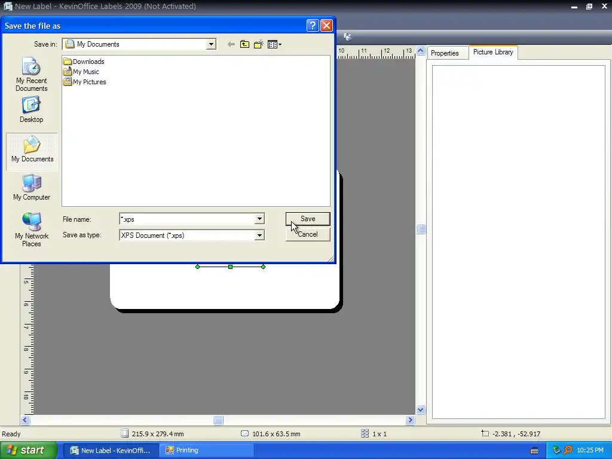Viewport: 612px width, 459px height.
Task: Click the horizontal scrollbar right arrow
Action: [x=410, y=420]
